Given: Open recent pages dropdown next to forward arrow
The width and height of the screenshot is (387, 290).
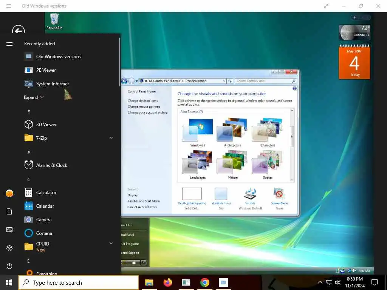Looking at the screenshot, I should [x=136, y=81].
